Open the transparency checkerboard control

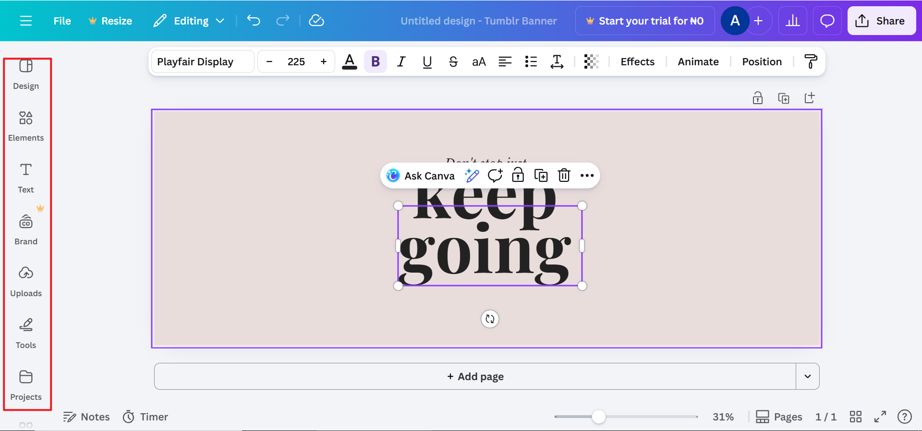click(591, 61)
